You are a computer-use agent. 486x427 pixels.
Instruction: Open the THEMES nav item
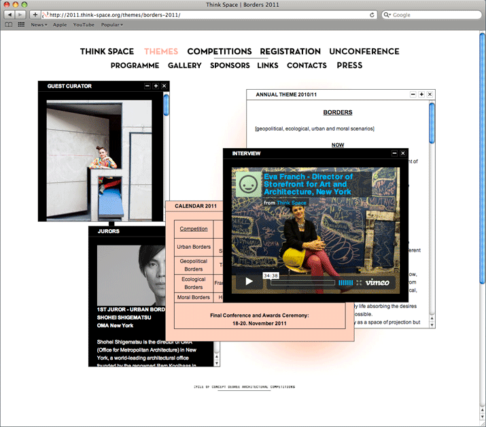coord(161,51)
